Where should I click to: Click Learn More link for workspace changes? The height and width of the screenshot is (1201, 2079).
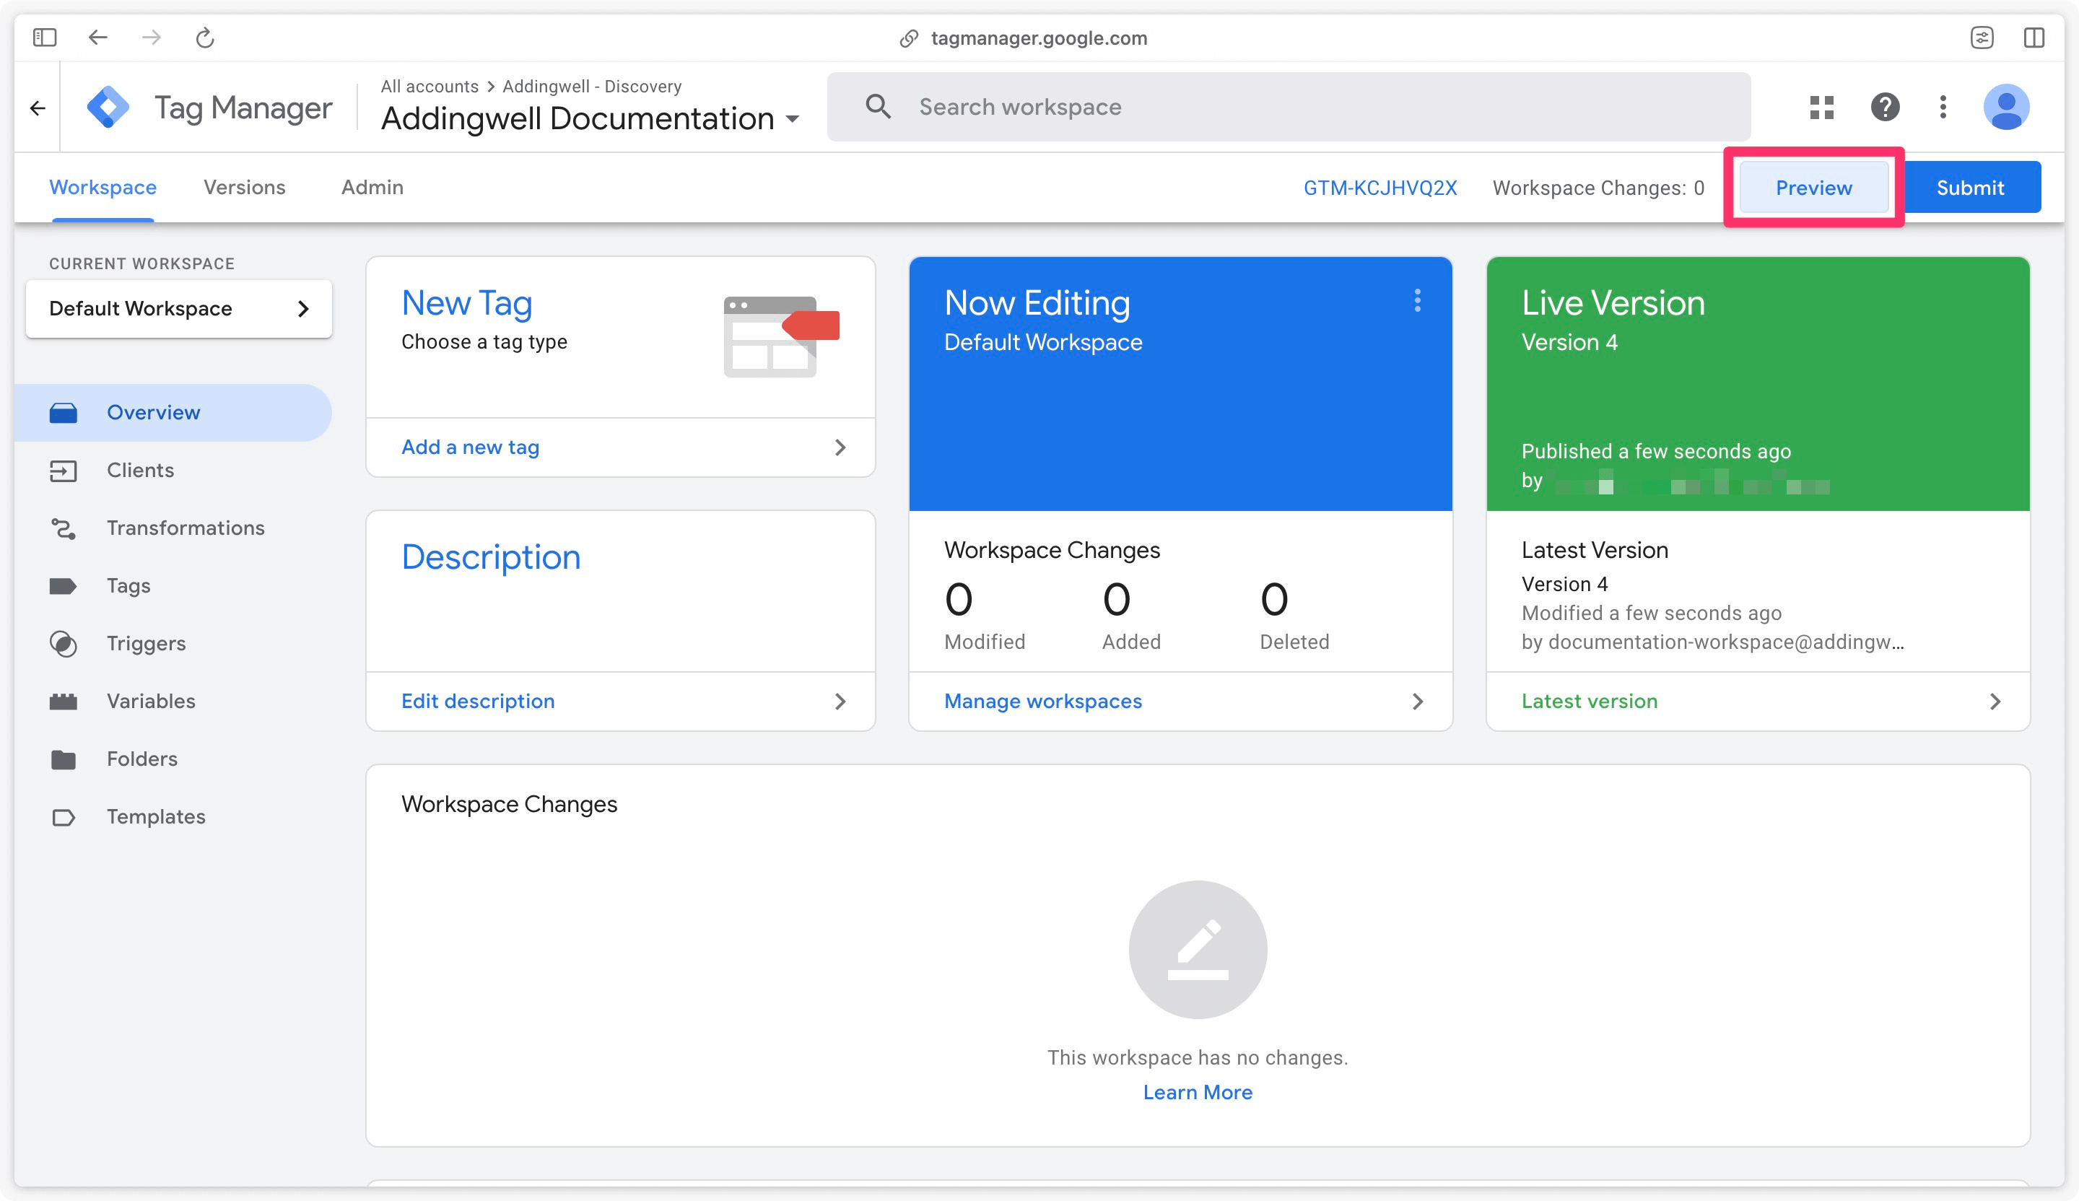(1197, 1092)
